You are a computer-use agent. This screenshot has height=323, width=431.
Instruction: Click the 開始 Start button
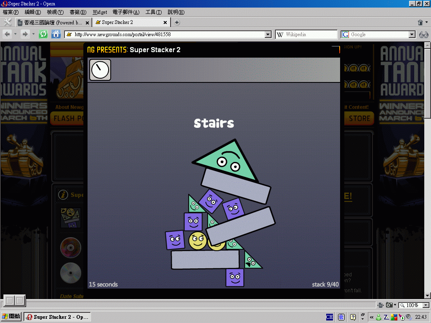[11, 317]
